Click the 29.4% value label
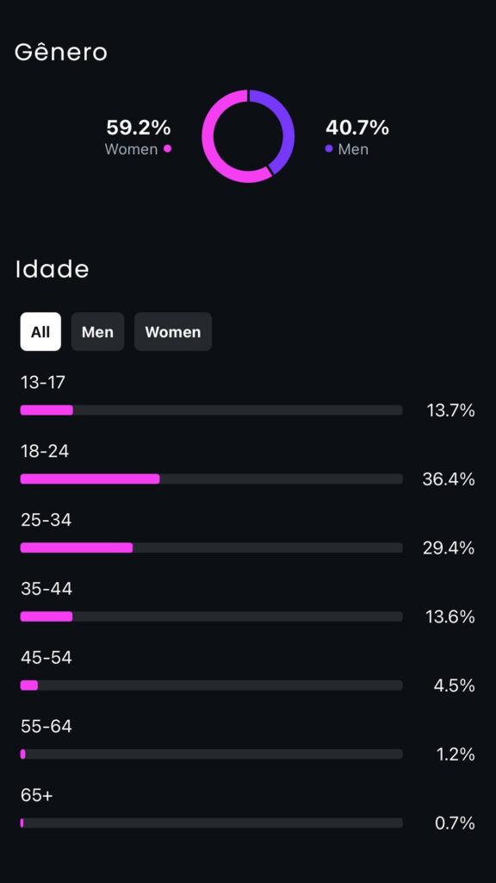Viewport: 496px width, 883px height. [x=448, y=548]
